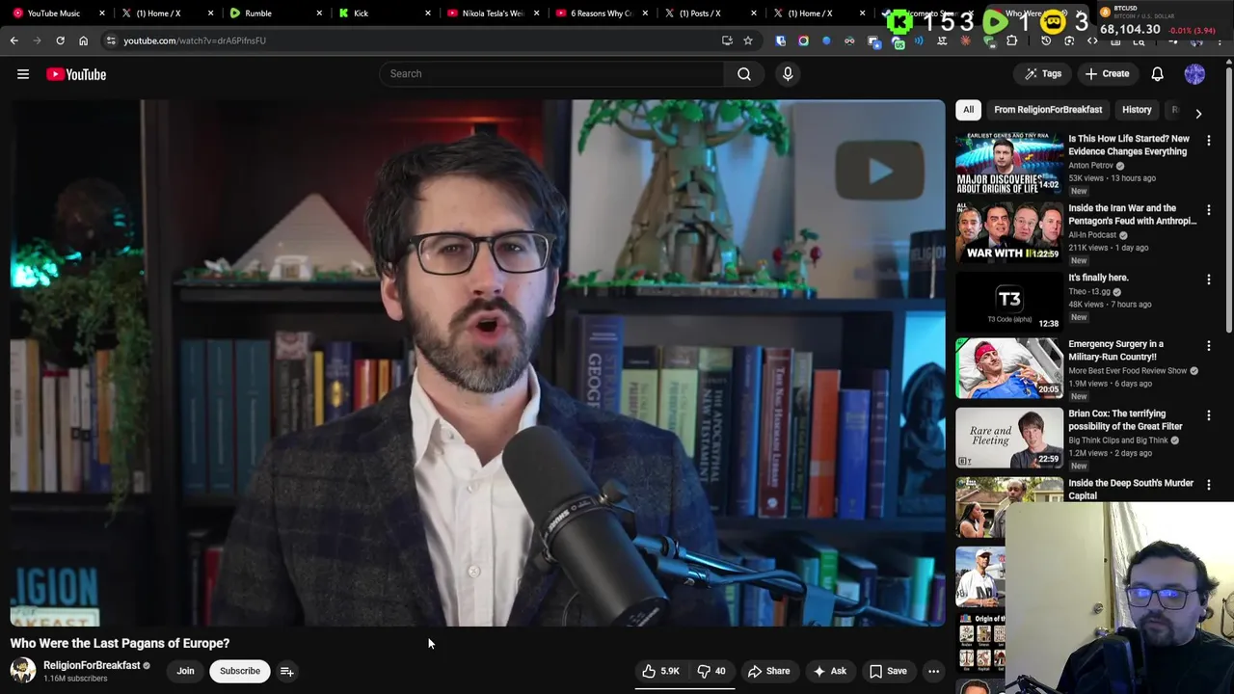1234x694 pixels.
Task: Dislike the video with thumbs down
Action: coord(711,671)
